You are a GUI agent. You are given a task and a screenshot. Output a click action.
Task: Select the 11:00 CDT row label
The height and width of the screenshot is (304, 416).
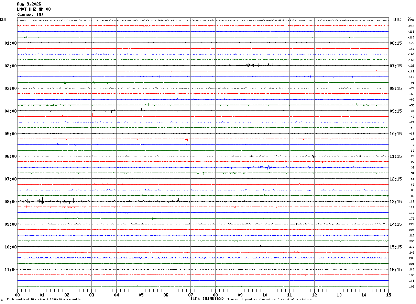(10, 270)
